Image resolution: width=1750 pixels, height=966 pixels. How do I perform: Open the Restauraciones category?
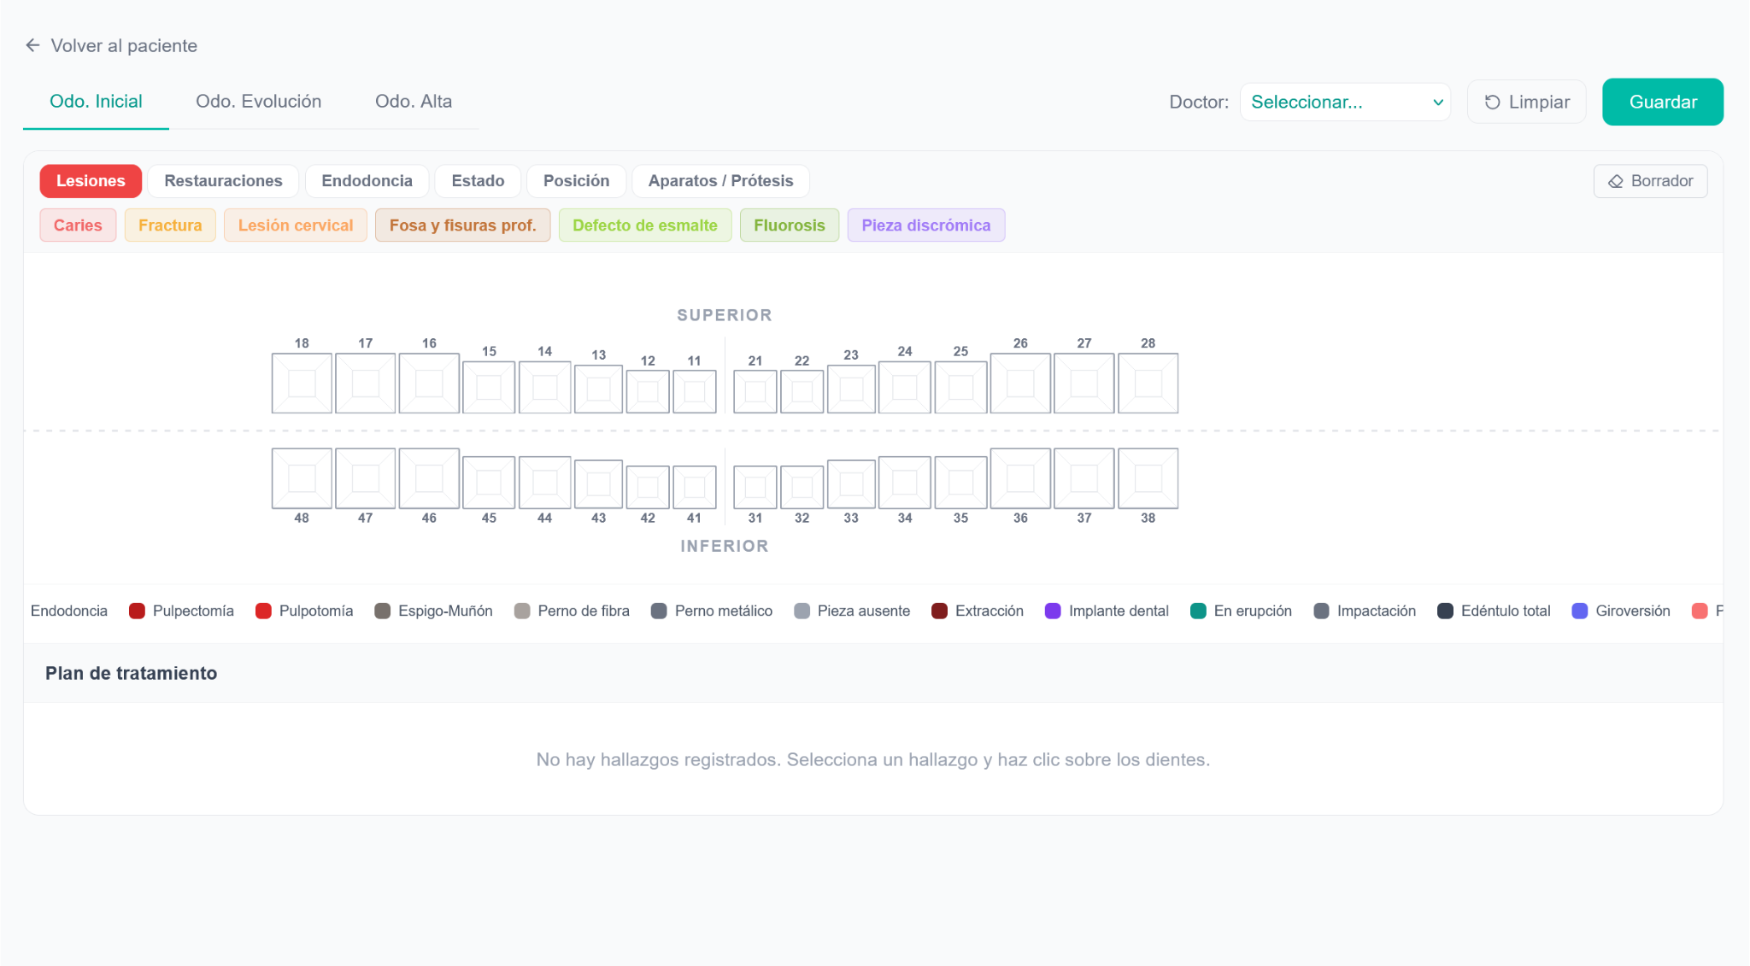pos(223,181)
